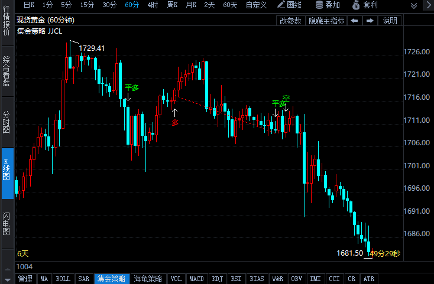The image size is (434, 284).
Task: Click the 1726.00 price axis label
Action: [417, 51]
